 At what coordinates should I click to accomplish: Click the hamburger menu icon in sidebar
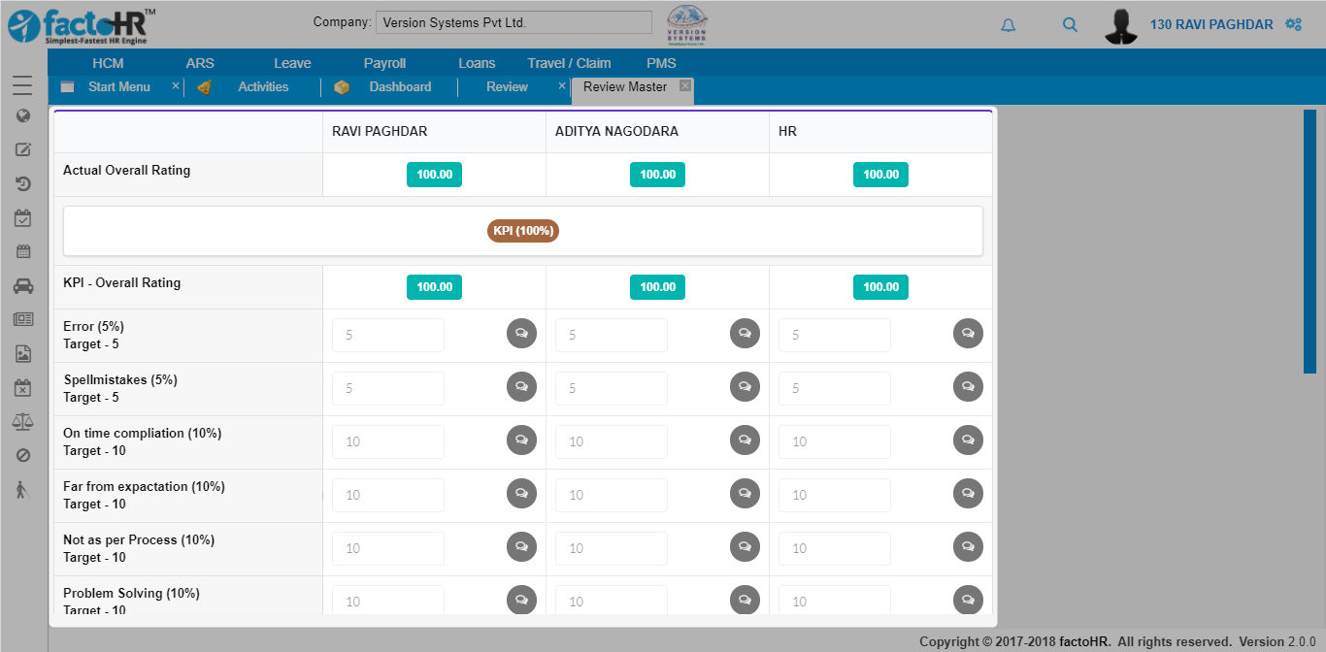tap(22, 84)
